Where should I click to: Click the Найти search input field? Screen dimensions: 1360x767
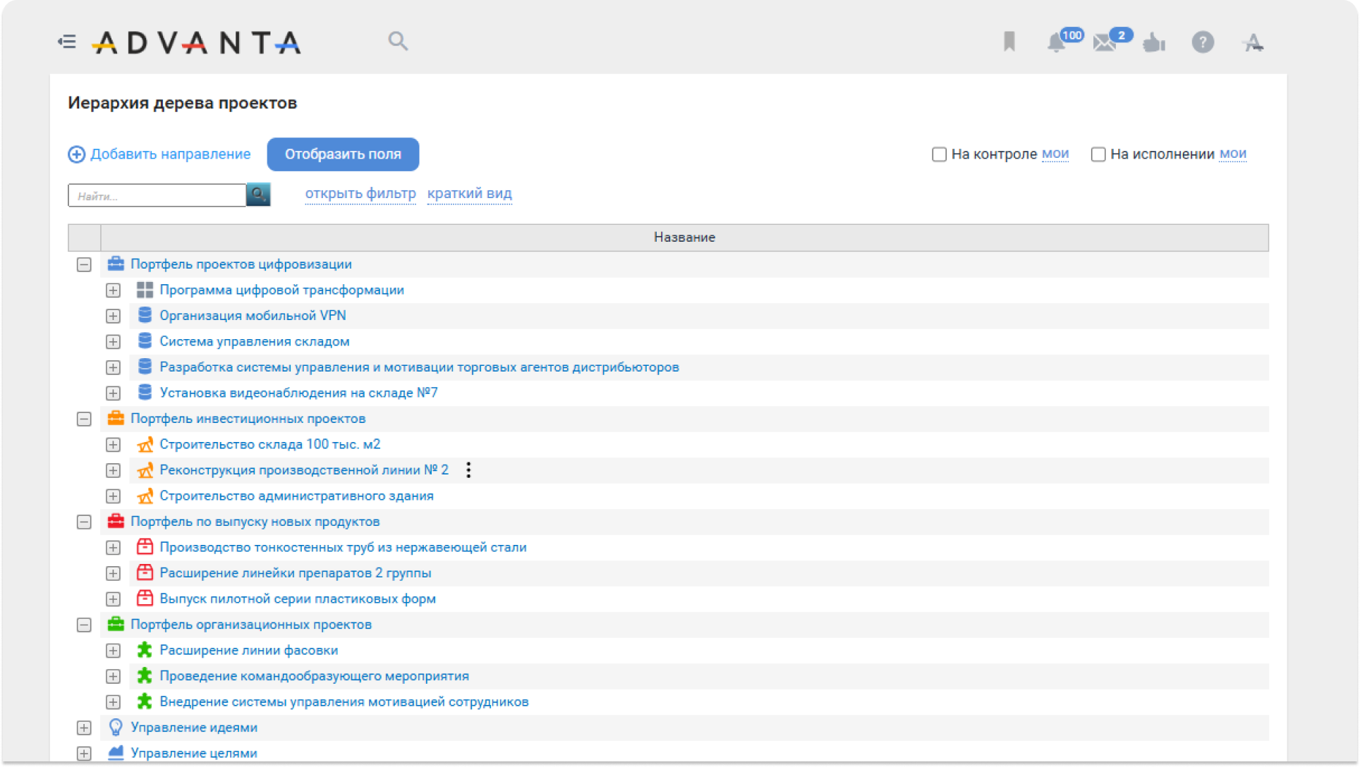pyautogui.click(x=157, y=195)
